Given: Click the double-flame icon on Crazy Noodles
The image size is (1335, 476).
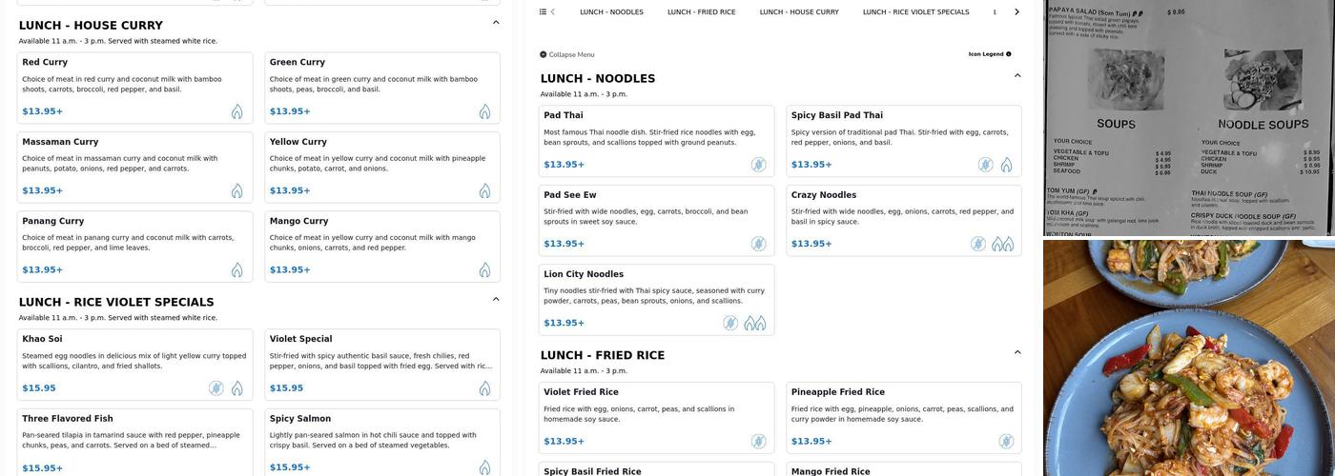Looking at the screenshot, I should coord(1002,244).
